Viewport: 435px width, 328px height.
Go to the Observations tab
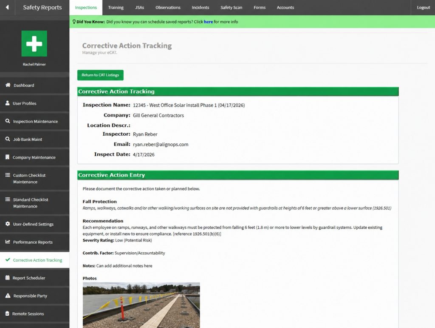(x=168, y=8)
